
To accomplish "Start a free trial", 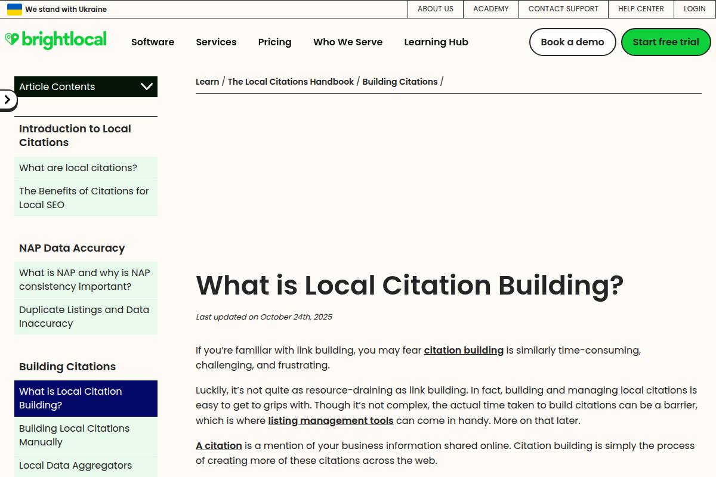I will click(x=666, y=42).
